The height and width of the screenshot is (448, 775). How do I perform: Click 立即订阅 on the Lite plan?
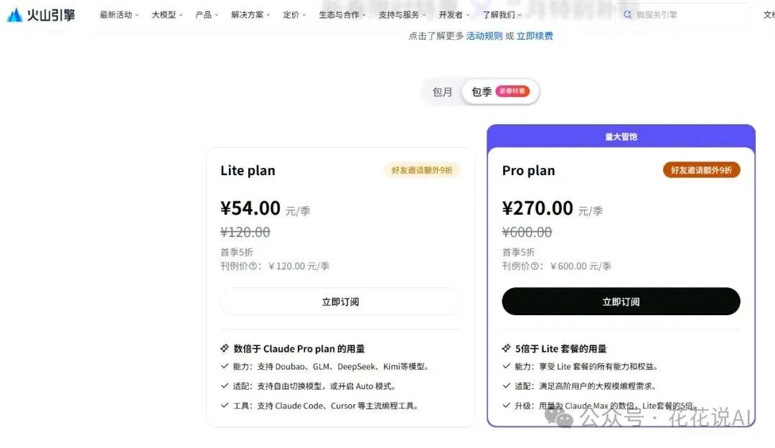pyautogui.click(x=340, y=301)
